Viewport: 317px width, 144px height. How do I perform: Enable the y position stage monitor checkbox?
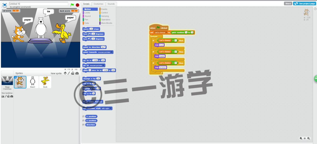tap(84, 120)
